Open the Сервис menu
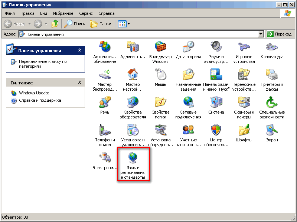 point(86,13)
